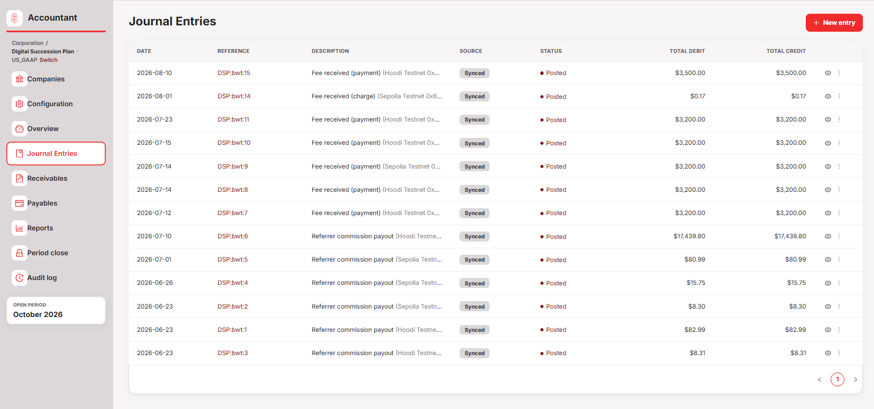Screen dimensions: 874x409
Task: Click the Switch company link
Action: tap(48, 60)
